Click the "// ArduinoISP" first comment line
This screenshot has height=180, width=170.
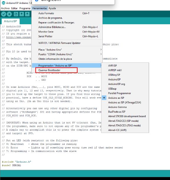(11, 27)
